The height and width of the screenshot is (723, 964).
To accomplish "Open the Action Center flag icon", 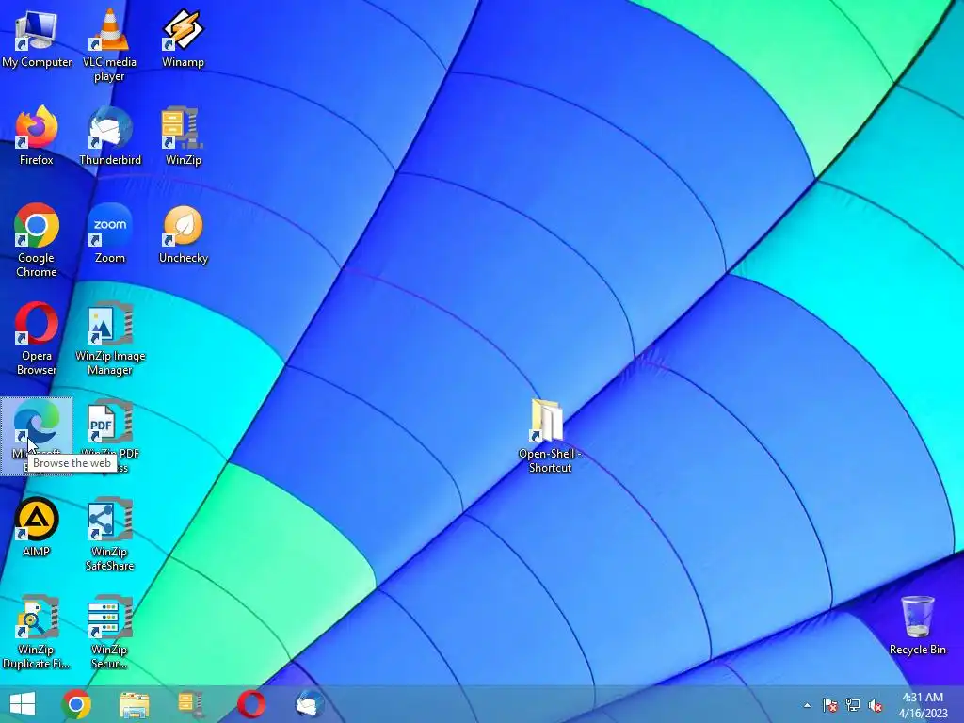I will click(830, 705).
